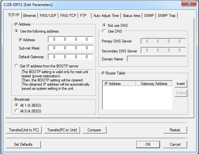Go to Auto Adjust Time tab
The width and height of the screenshot is (199, 154).
pos(106,16)
